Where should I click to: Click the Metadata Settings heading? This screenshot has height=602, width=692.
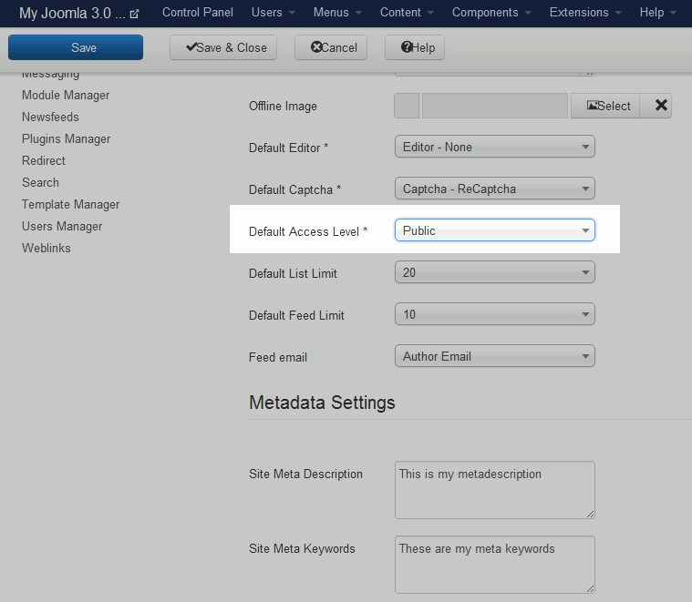(x=322, y=403)
